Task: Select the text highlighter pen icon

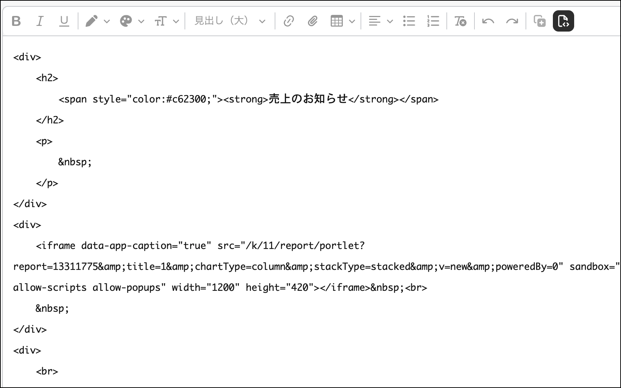Action: tap(91, 21)
